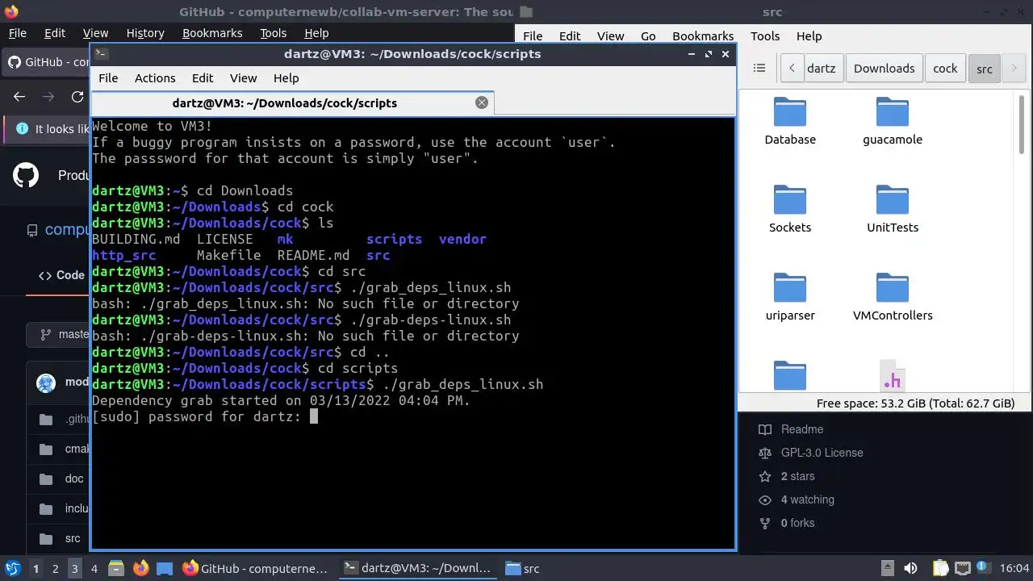This screenshot has width=1033, height=581.
Task: Open terminal Actions menu
Action: [155, 78]
